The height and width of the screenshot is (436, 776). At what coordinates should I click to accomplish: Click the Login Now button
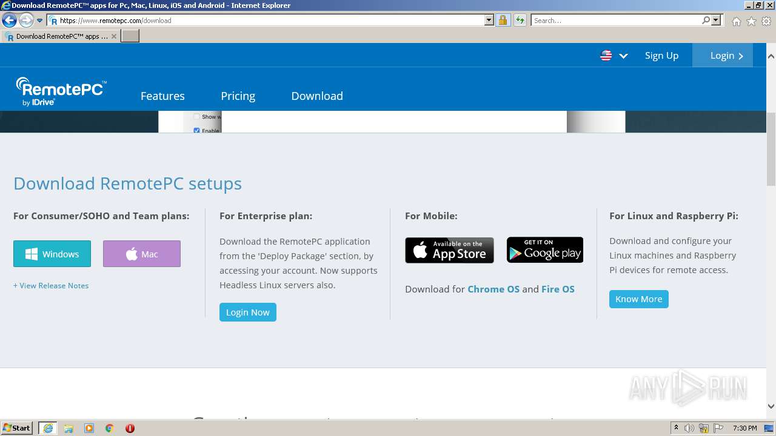[x=248, y=312]
